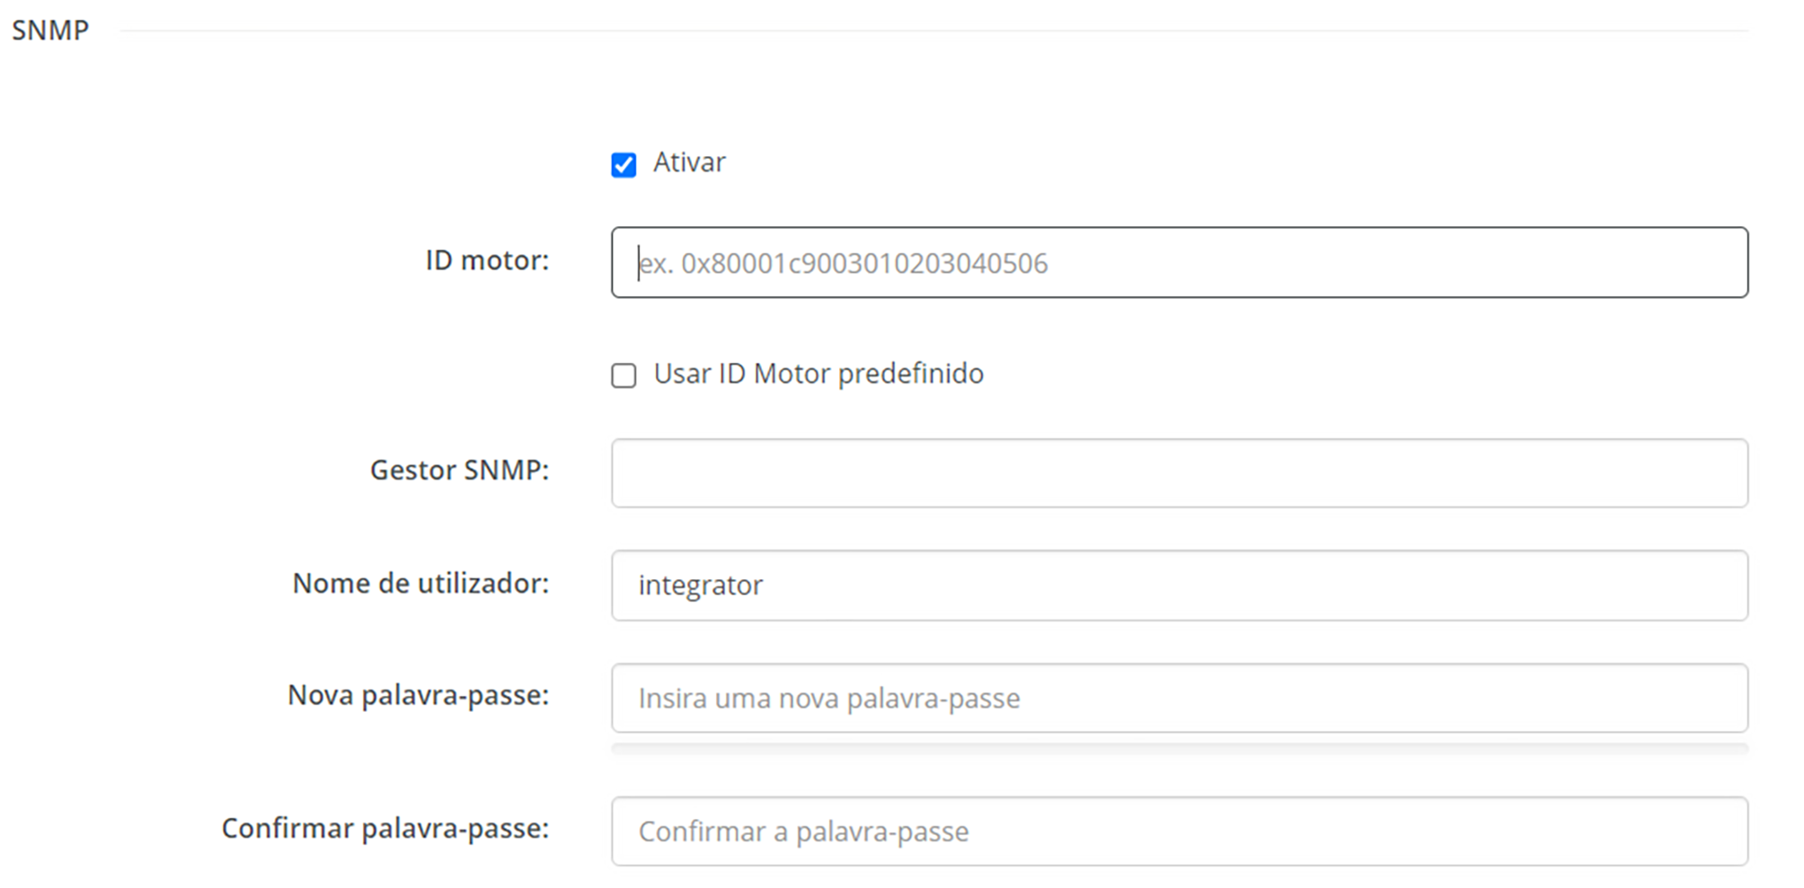
Task: Select the Nome de utilizador field
Action: point(1180,585)
